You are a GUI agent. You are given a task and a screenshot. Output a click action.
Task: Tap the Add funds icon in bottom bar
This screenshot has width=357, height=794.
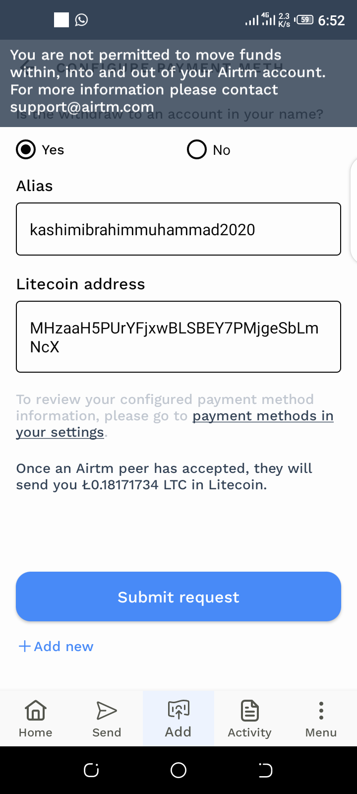coord(178,710)
